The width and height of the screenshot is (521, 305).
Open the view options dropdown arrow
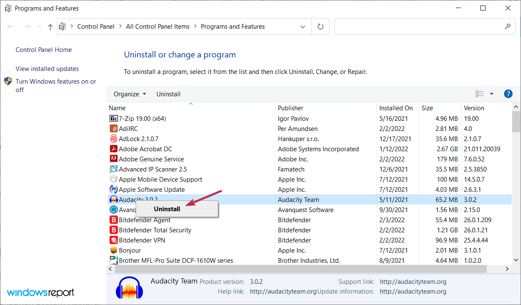coord(491,94)
